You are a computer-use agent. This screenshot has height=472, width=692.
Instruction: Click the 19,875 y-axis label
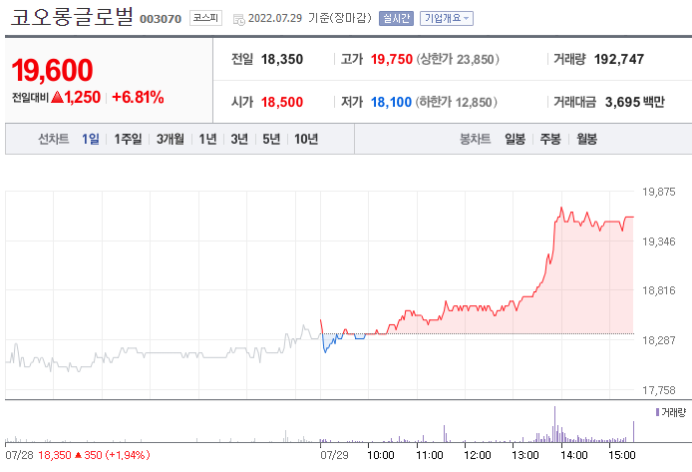[658, 192]
